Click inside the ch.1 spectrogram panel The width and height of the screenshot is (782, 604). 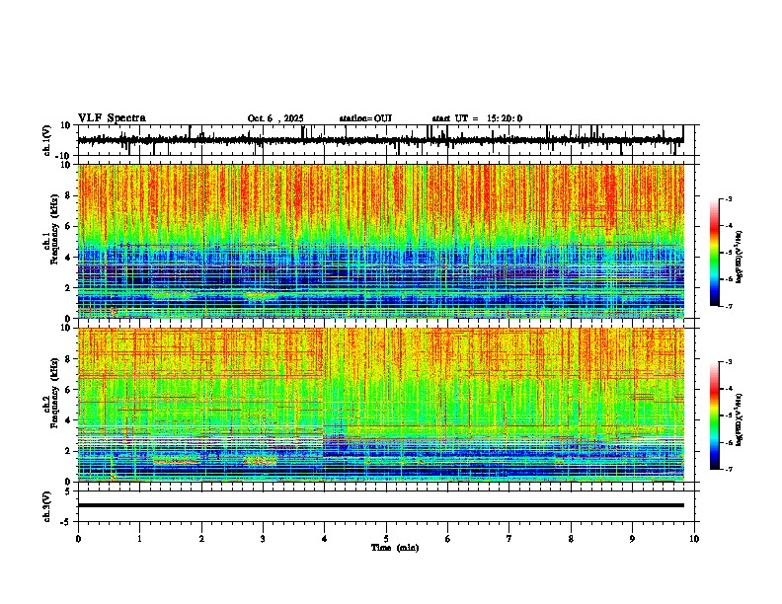[381, 241]
